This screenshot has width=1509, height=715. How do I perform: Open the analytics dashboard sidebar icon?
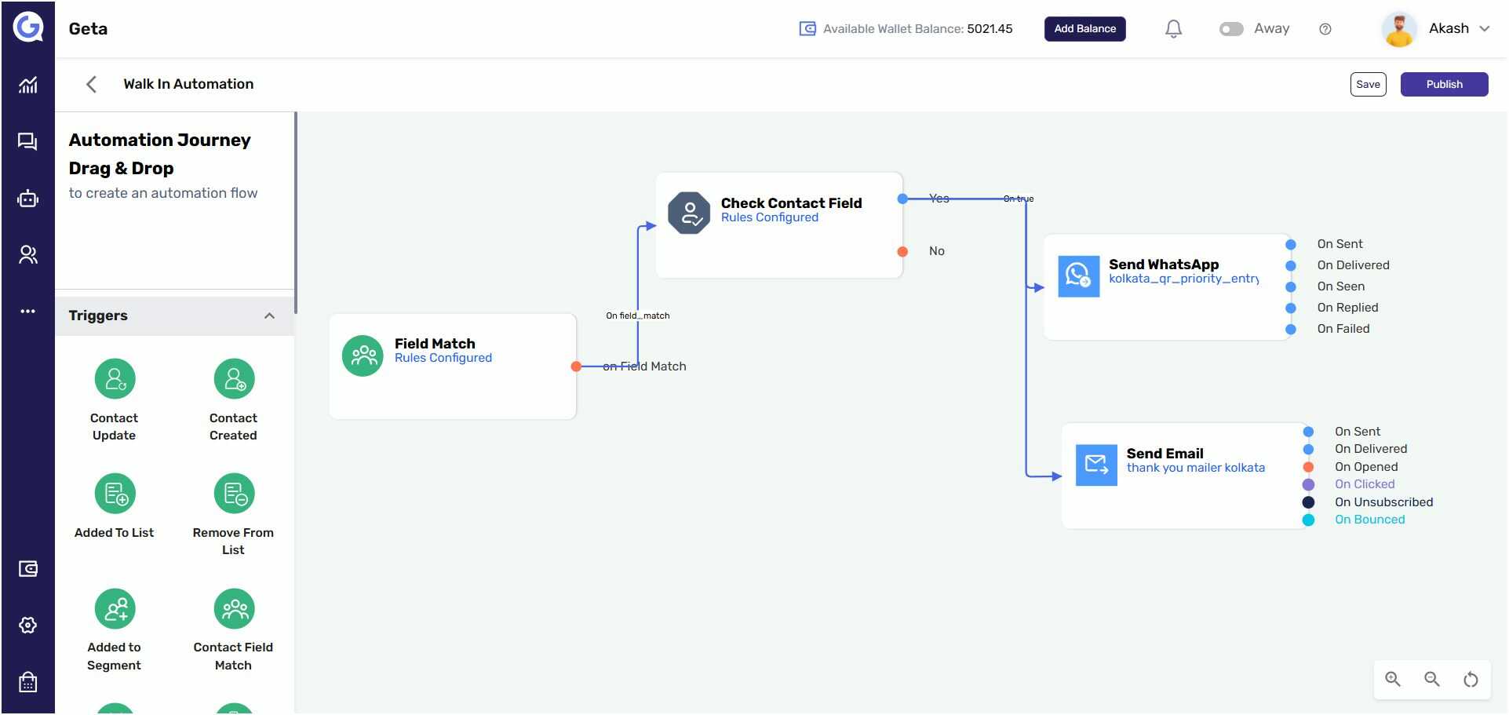(27, 85)
